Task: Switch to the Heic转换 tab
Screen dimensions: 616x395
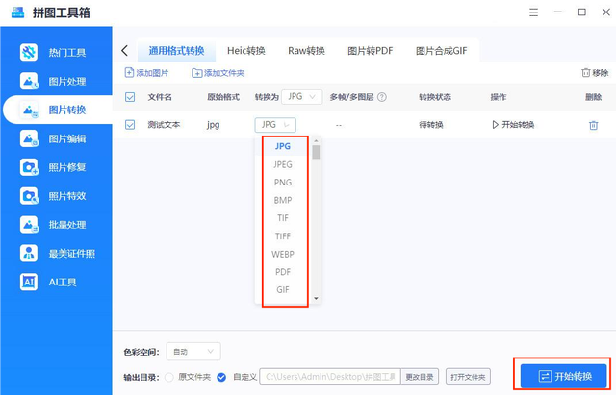Action: click(246, 51)
